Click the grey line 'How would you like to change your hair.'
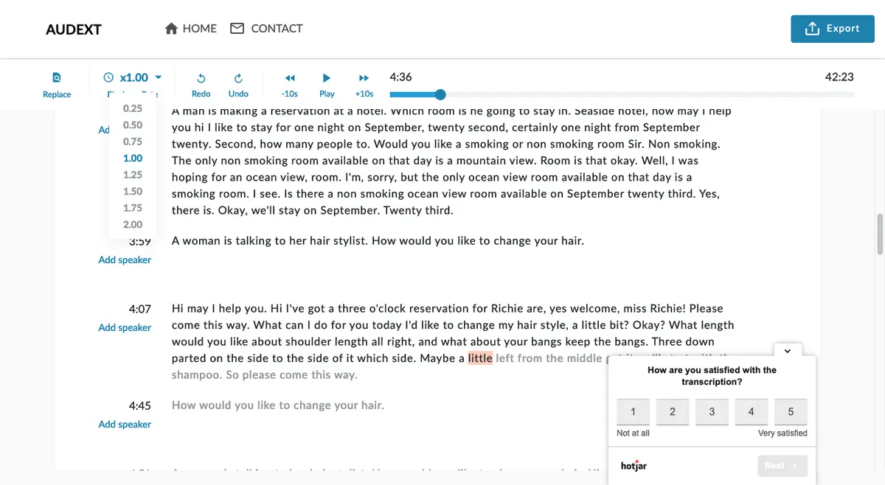The width and height of the screenshot is (885, 485). [278, 405]
